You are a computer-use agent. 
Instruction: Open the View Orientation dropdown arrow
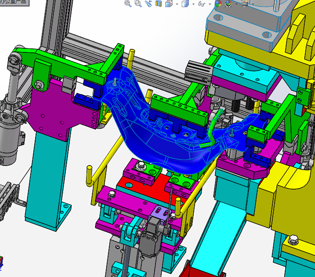click(x=177, y=4)
